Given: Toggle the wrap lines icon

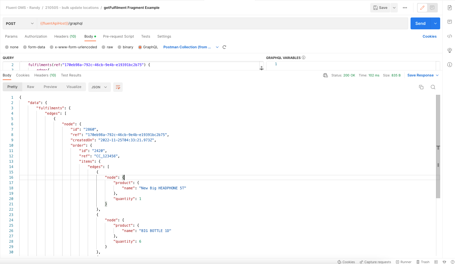Looking at the screenshot, I should click(118, 87).
